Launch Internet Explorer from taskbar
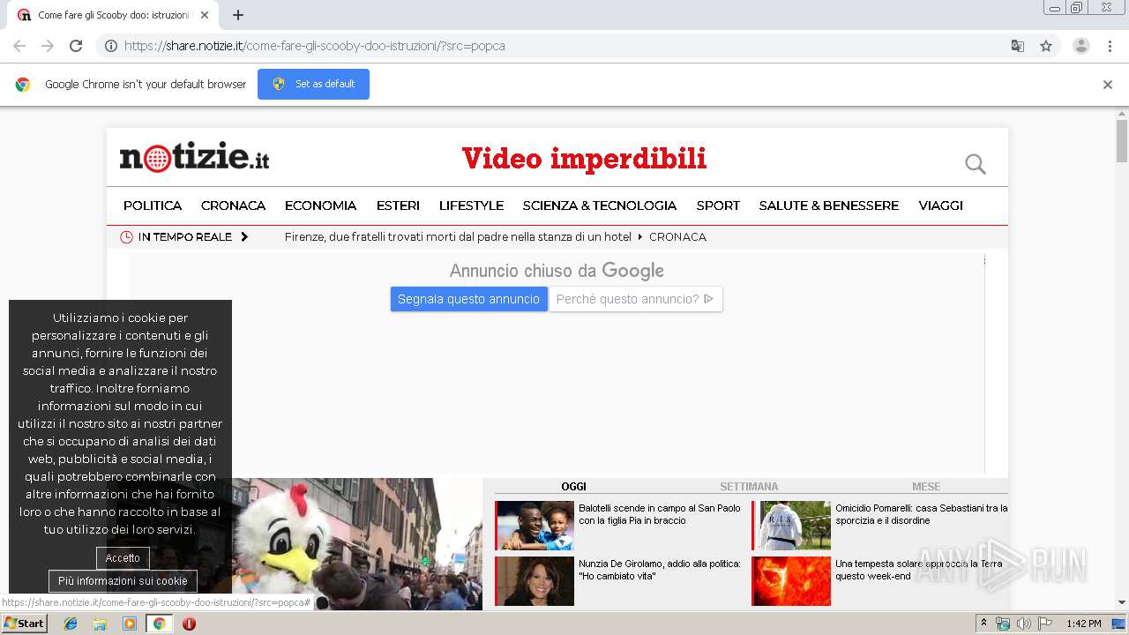The width and height of the screenshot is (1129, 635). pos(71,624)
